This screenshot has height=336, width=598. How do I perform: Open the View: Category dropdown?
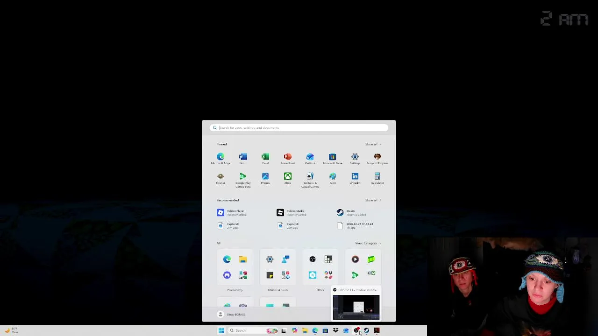(x=368, y=243)
